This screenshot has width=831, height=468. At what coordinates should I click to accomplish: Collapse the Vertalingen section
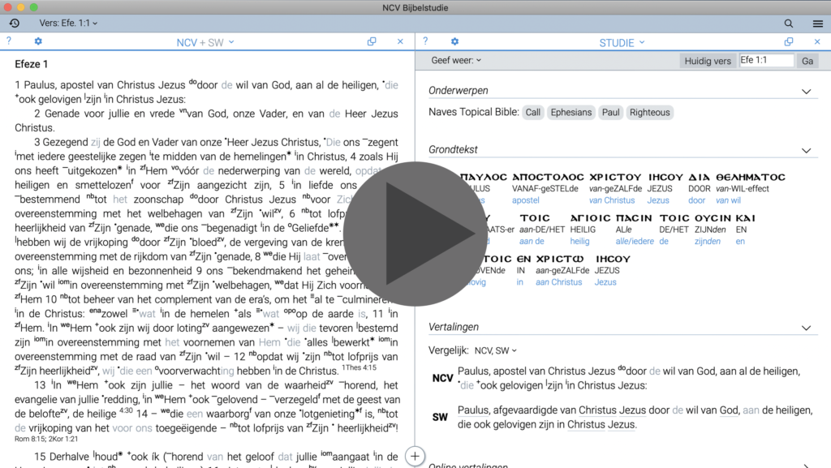point(806,328)
